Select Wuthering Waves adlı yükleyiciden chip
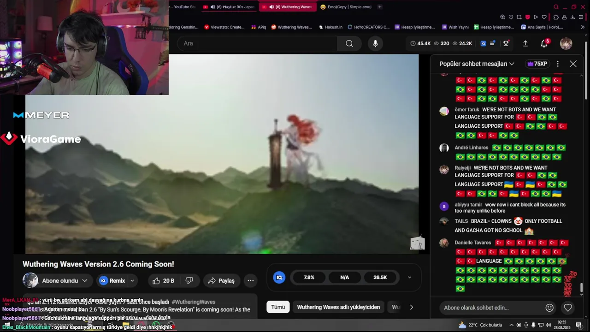 [x=338, y=307]
